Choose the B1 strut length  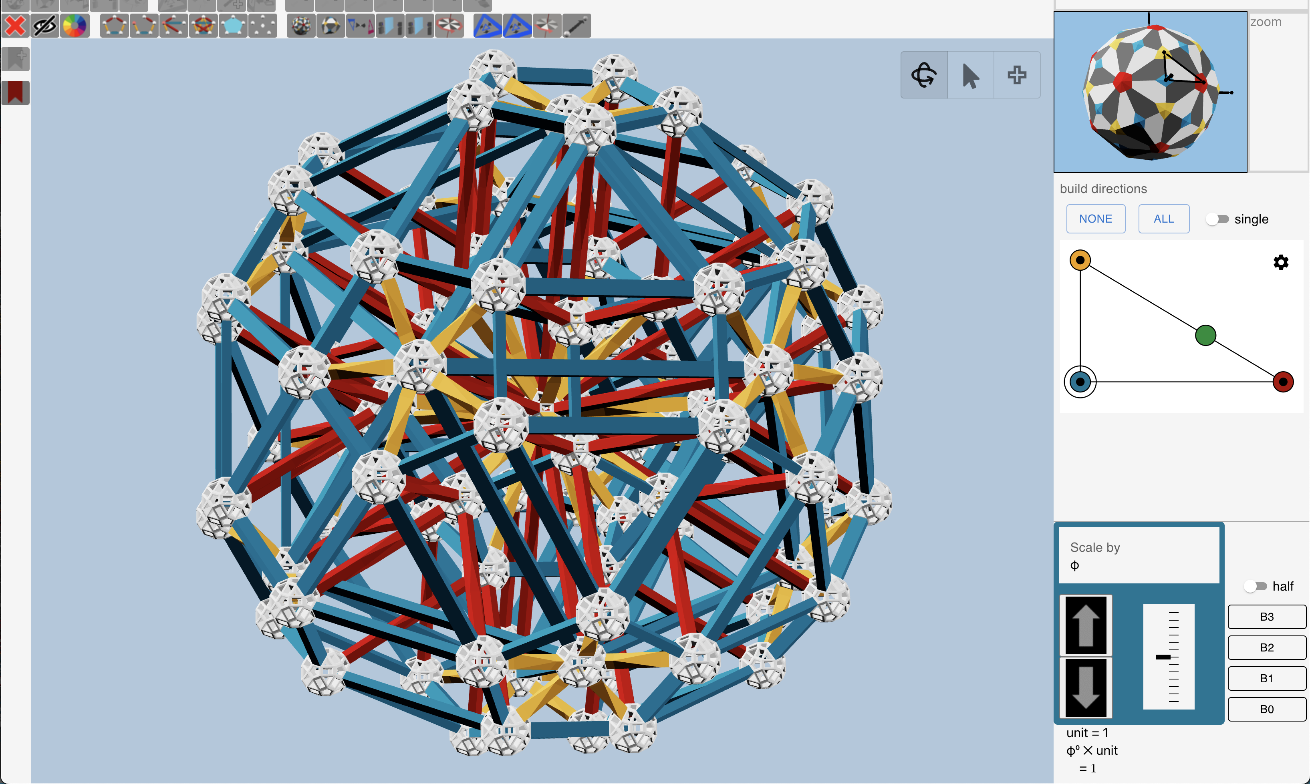tap(1267, 678)
